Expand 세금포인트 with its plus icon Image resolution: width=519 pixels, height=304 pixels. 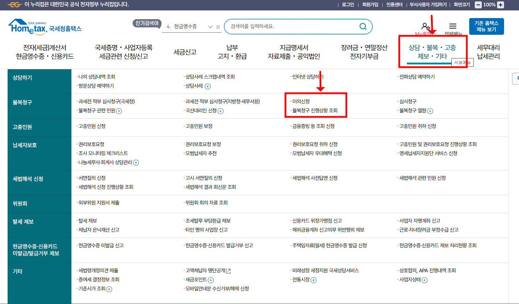211,279
